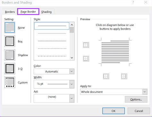152x117 pixels.
Task: Toggle the top border button in Preview
Action: coord(86,45)
